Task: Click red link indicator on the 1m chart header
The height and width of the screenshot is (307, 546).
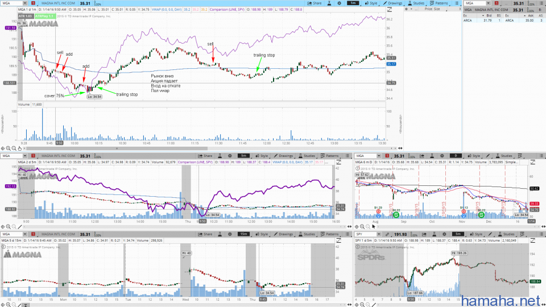Action: pos(33,3)
